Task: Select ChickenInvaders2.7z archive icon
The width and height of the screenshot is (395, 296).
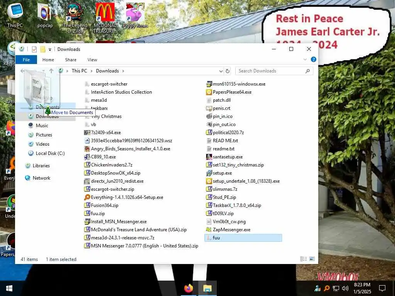Action: (x=87, y=165)
